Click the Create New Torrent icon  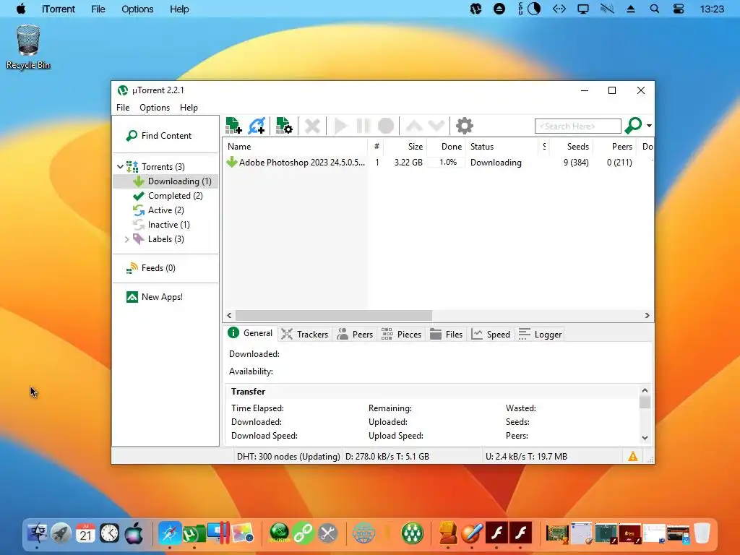(x=284, y=126)
